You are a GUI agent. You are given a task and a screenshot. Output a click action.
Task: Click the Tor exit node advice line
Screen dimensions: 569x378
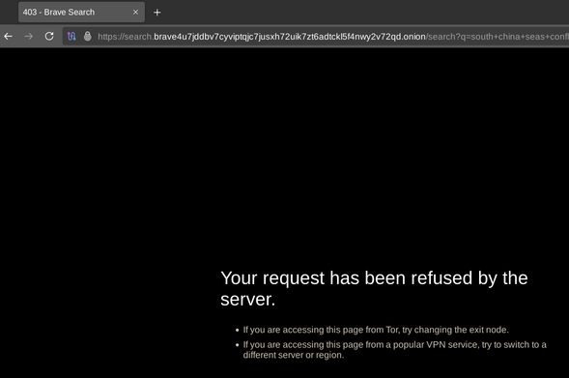coord(376,330)
